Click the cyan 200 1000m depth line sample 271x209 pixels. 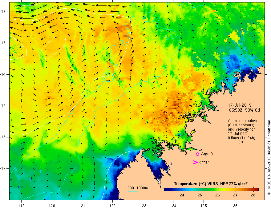(x=133, y=191)
